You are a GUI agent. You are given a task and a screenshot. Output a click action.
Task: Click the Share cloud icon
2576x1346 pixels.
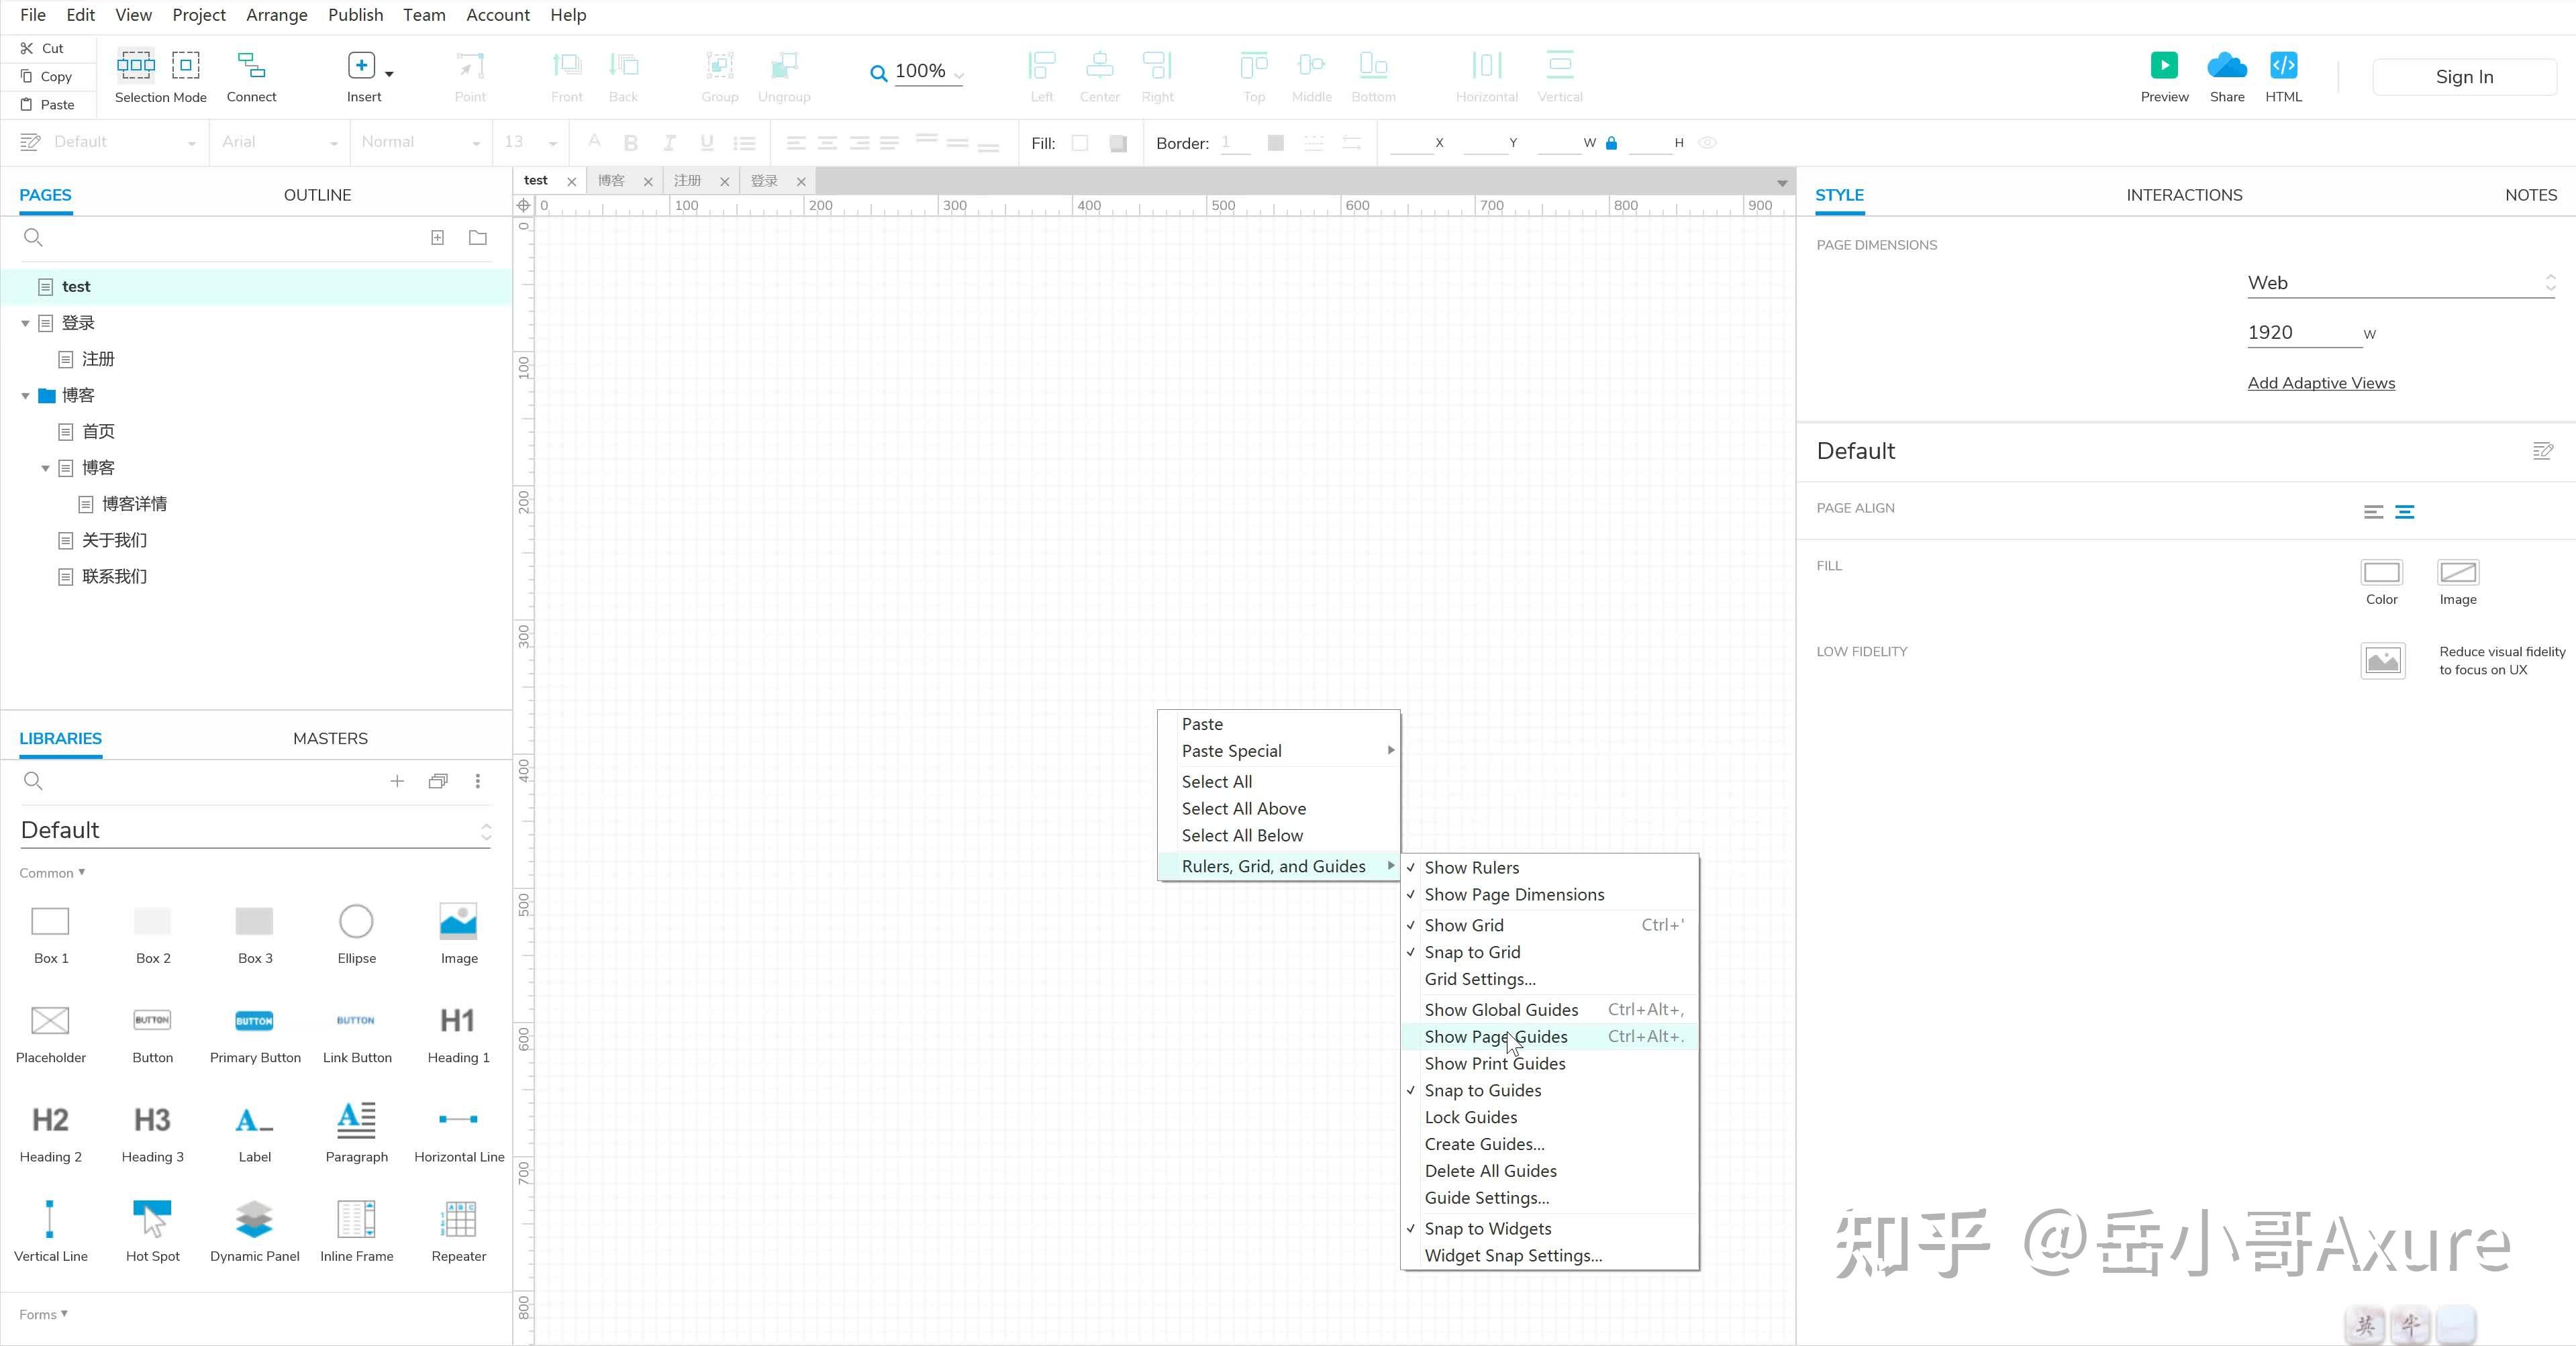2226,66
